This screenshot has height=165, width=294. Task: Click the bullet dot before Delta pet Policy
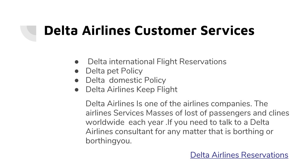pyautogui.click(x=76, y=71)
